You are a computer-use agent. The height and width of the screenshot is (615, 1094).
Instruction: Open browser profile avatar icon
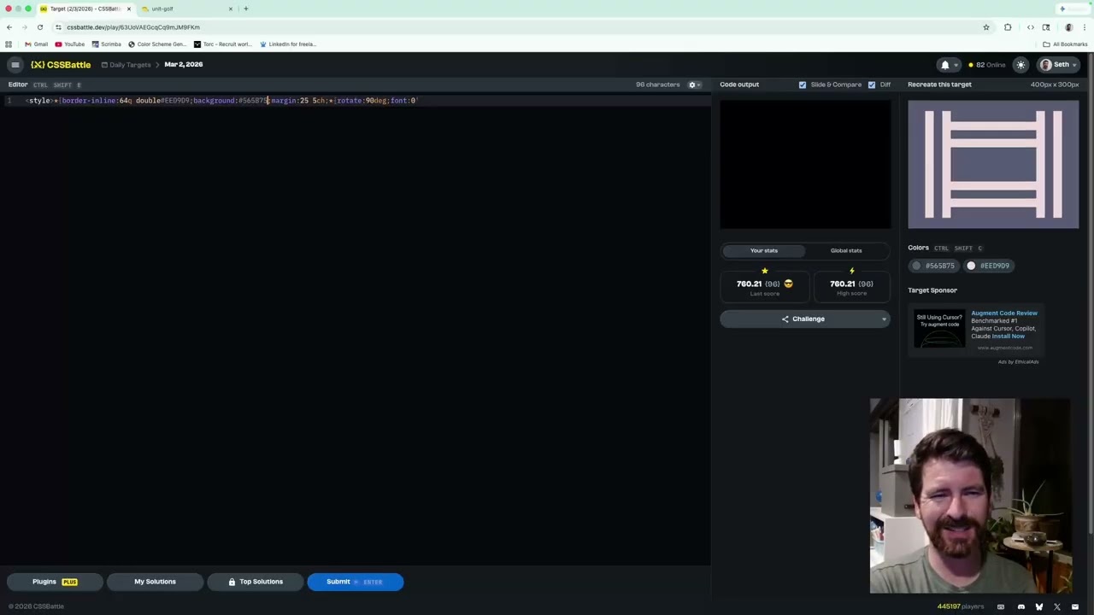[x=1068, y=27]
